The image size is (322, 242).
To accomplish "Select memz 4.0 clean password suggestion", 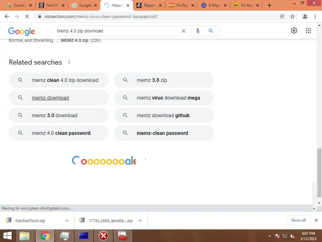I will pos(59,133).
